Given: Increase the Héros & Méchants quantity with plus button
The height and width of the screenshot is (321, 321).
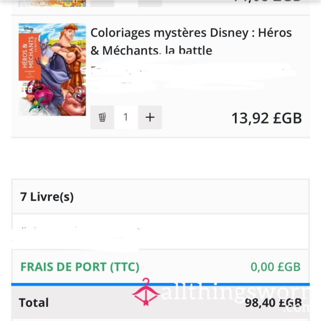Looking at the screenshot, I should 150,118.
